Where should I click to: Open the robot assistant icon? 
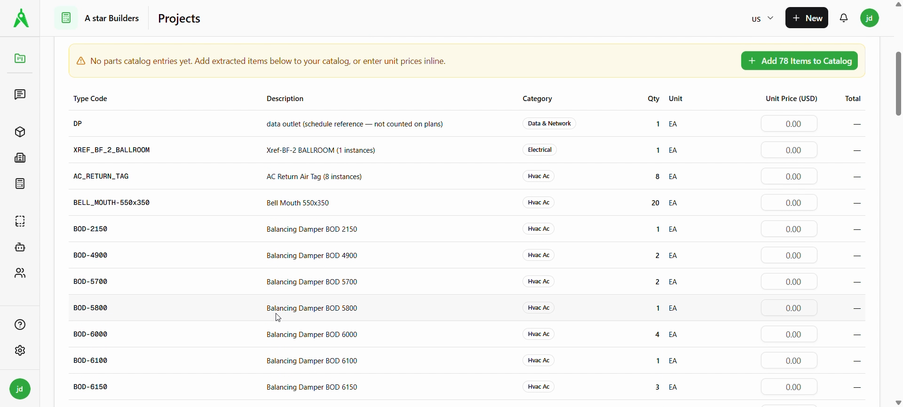[x=20, y=247]
